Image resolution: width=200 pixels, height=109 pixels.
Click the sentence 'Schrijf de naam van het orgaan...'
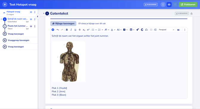coord(80,36)
